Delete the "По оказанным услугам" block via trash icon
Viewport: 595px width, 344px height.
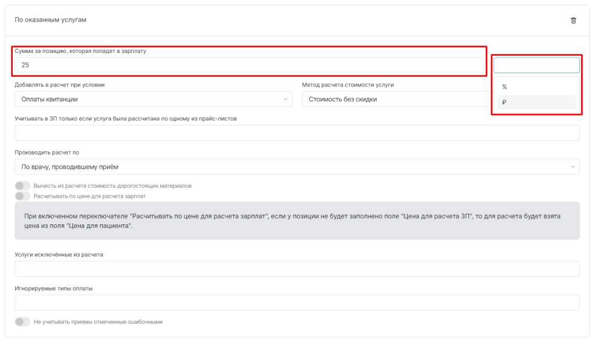pos(574,20)
